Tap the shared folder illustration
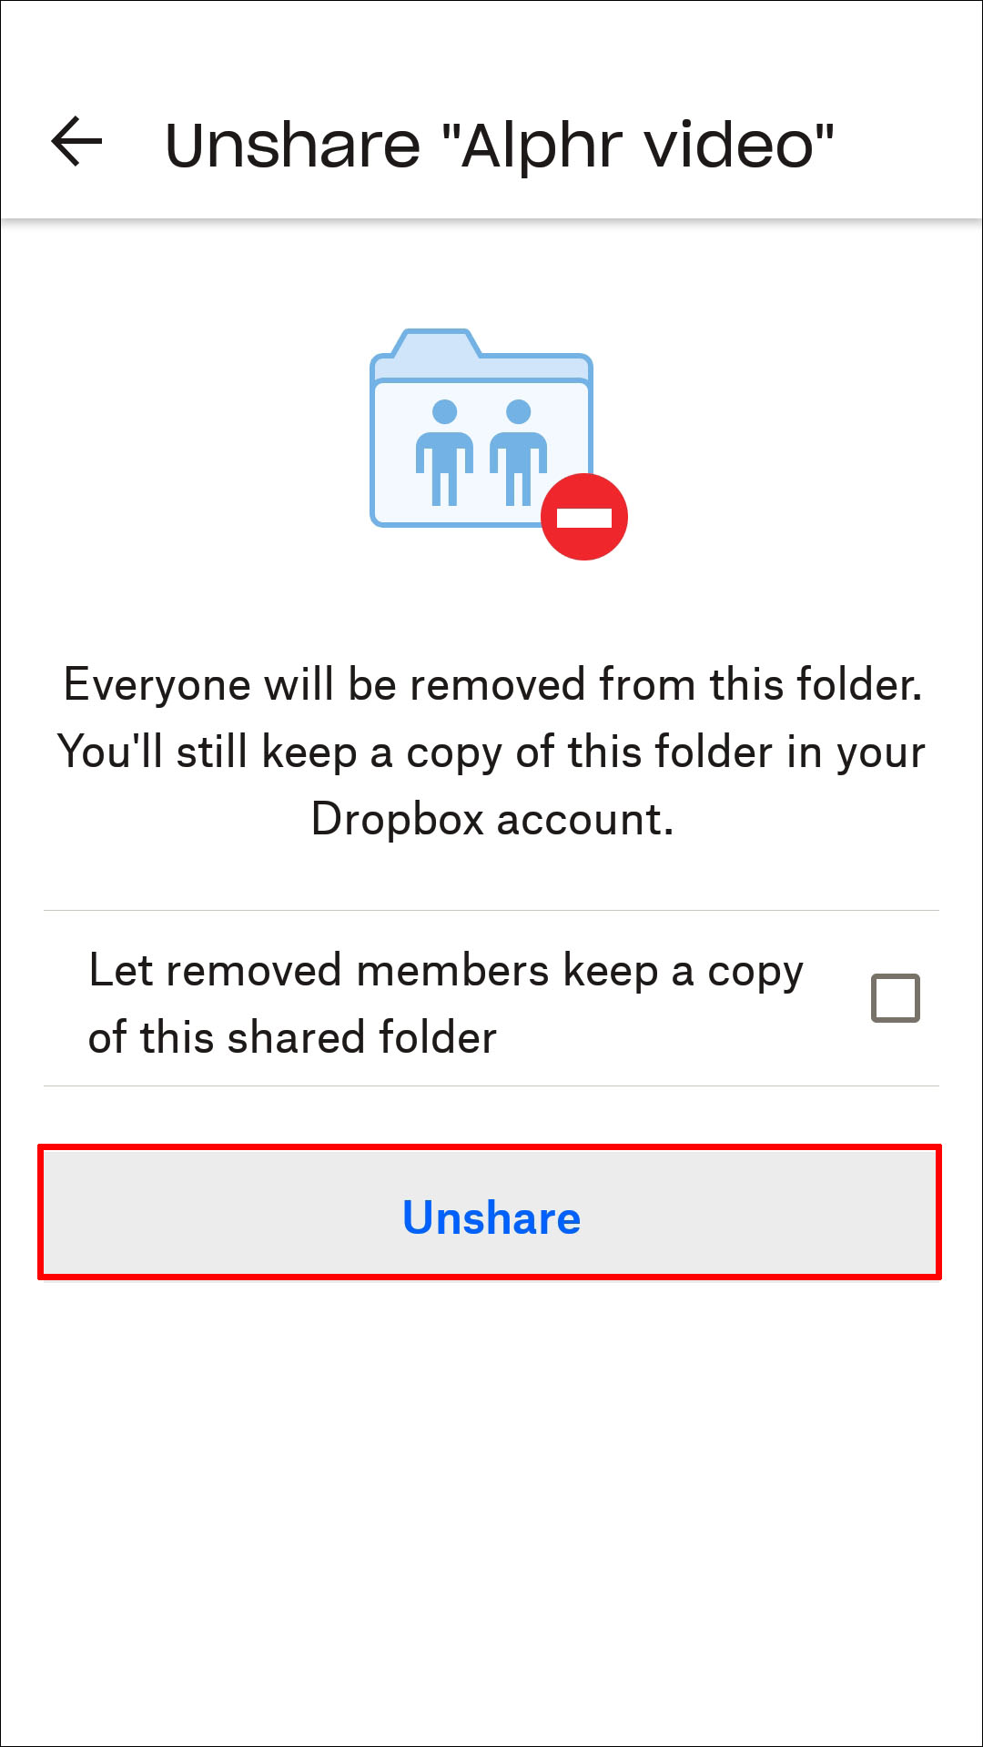The height and width of the screenshot is (1747, 983). pyautogui.click(x=498, y=443)
